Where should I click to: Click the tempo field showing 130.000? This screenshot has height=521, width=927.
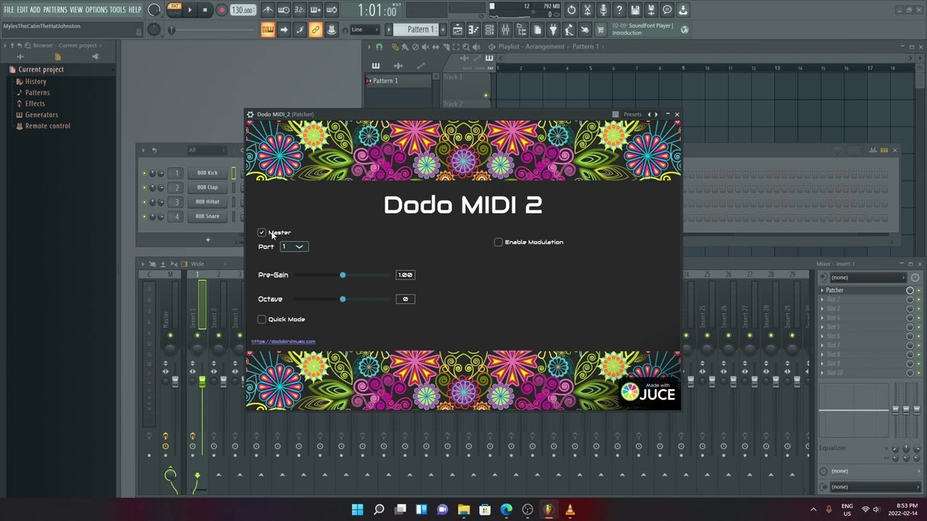(x=243, y=10)
